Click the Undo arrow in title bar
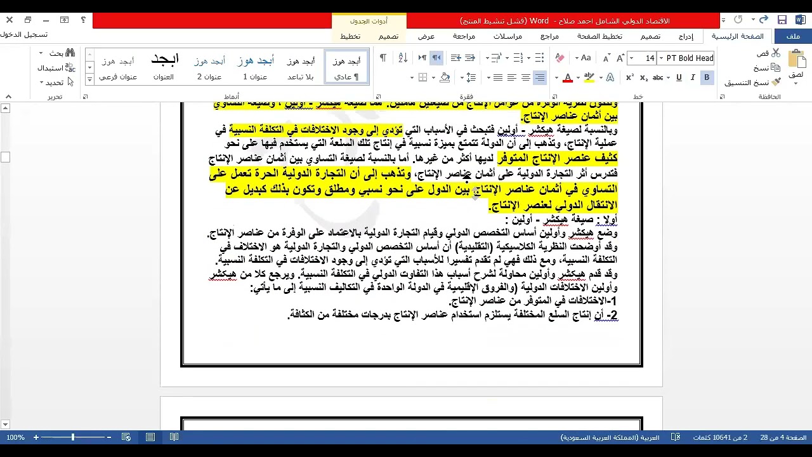Screen dimensions: 812x457 (764, 20)
